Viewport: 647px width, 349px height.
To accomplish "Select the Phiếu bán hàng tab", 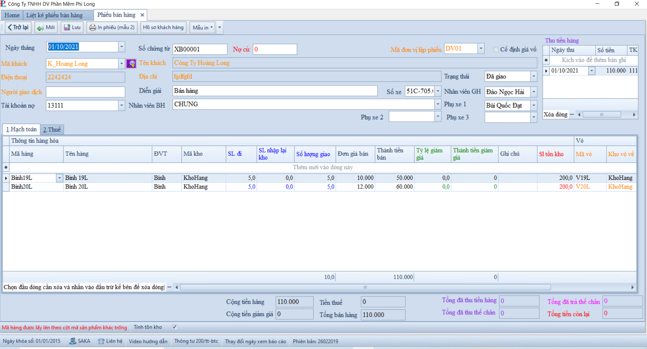I will click(116, 15).
